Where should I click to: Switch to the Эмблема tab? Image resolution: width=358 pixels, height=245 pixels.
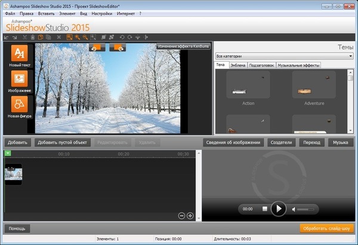click(x=238, y=65)
